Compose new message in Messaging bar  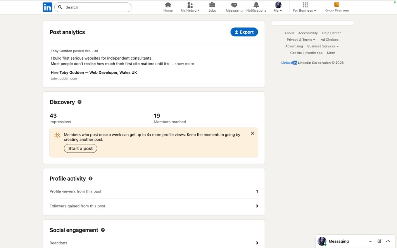click(x=380, y=241)
